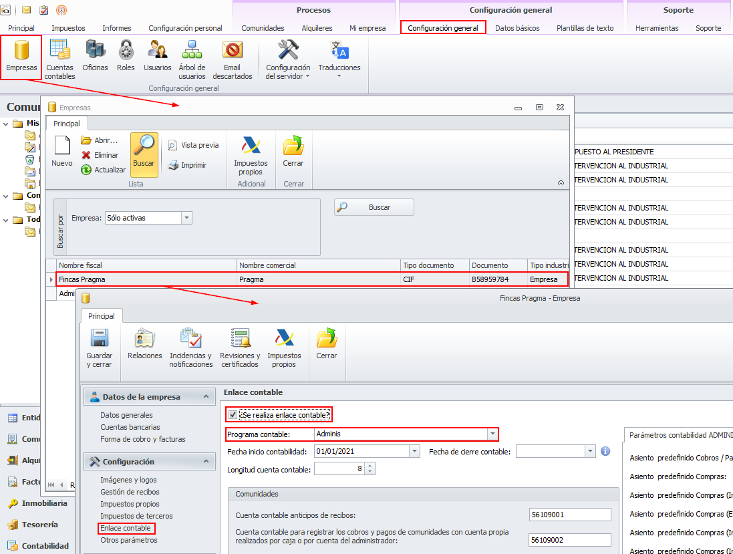Open the Impuestos tab

(68, 27)
